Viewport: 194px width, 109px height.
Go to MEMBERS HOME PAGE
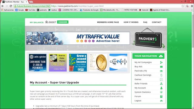pos(108,22)
